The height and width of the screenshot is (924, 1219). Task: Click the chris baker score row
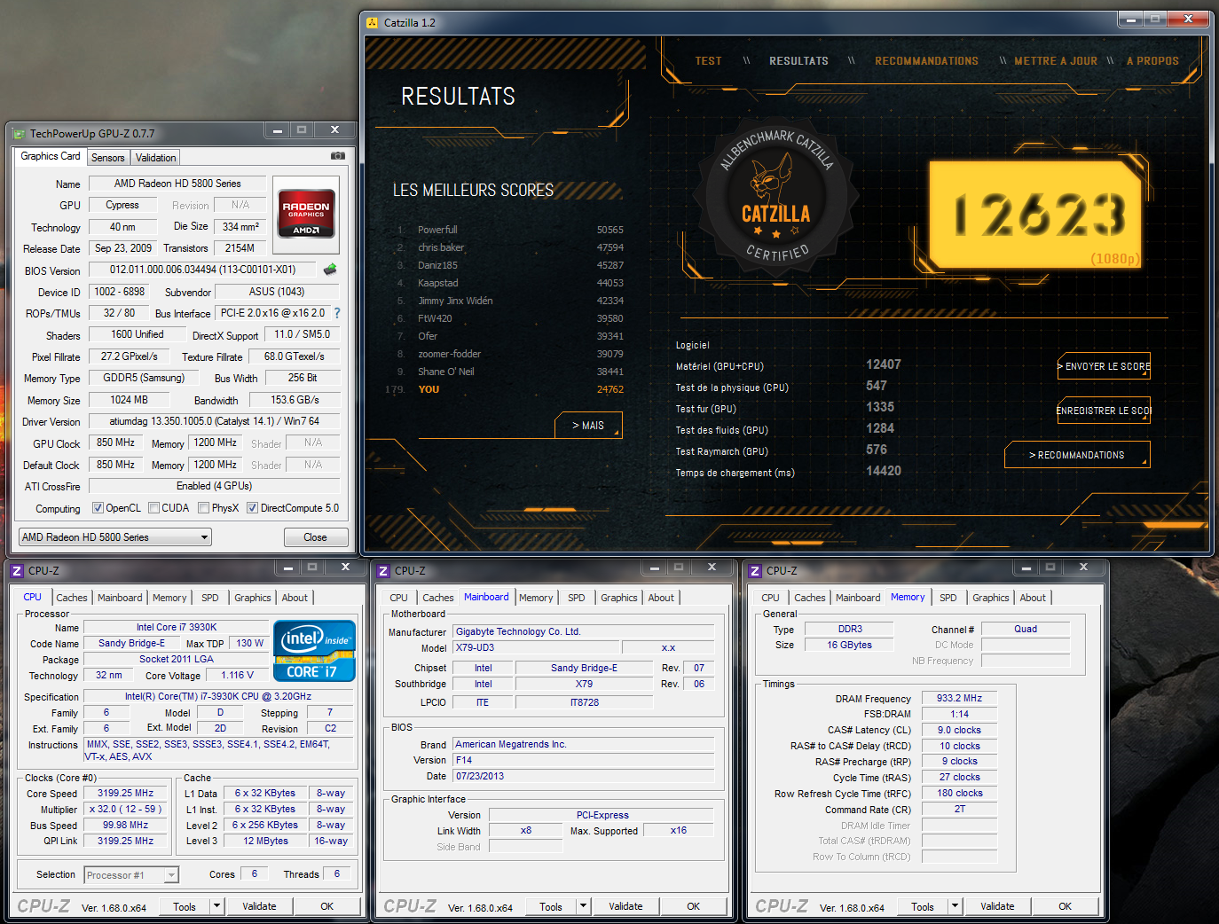coord(510,247)
